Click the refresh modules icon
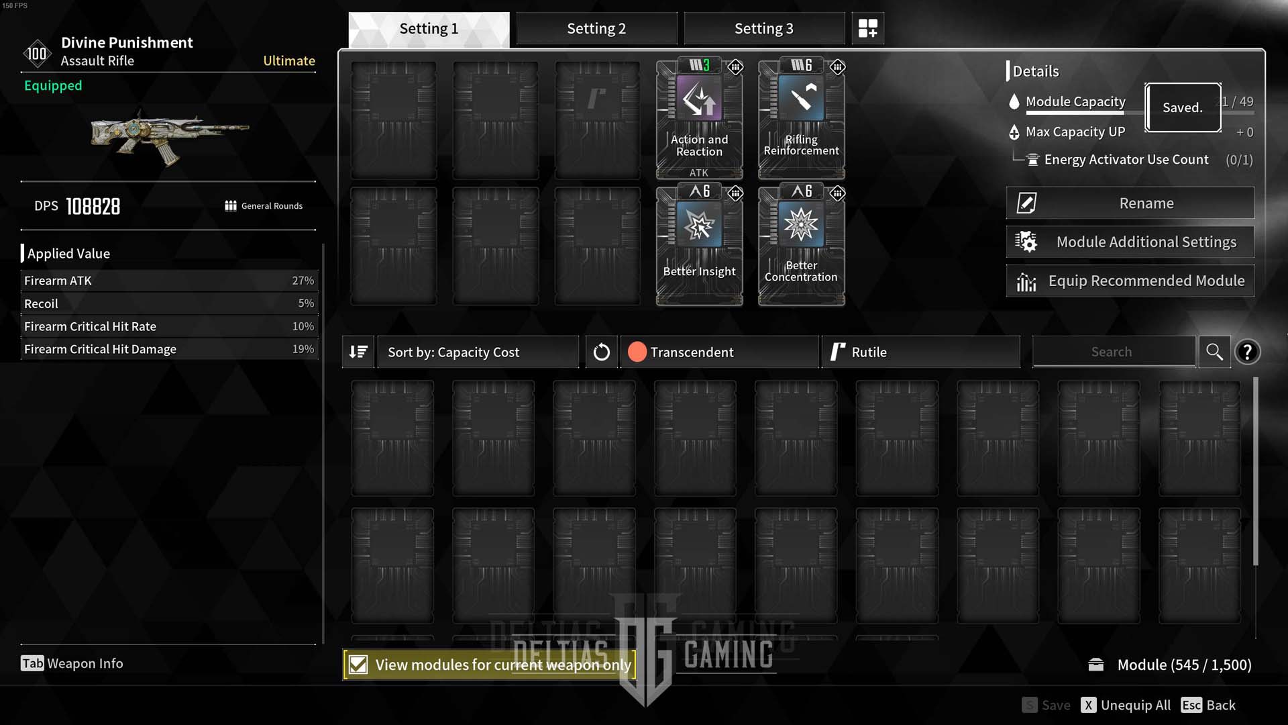The height and width of the screenshot is (725, 1288). point(600,352)
